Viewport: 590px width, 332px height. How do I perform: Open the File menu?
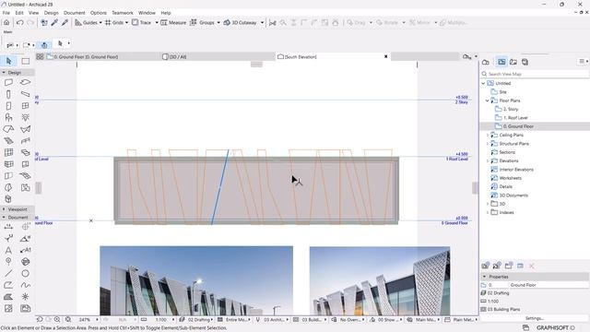click(x=6, y=13)
